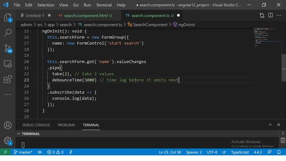Click the terminal list icon on right
Image resolution: width=286 pixels, height=161 pixels.
tap(283, 140)
